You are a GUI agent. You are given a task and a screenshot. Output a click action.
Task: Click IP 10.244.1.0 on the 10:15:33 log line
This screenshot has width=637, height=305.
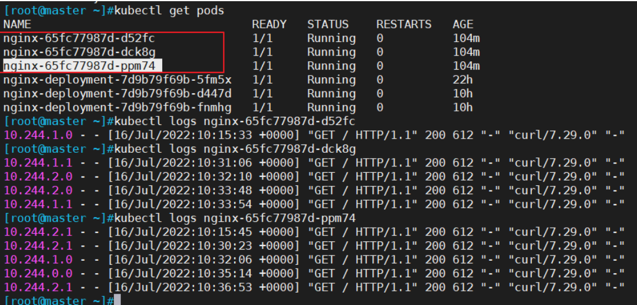pyautogui.click(x=38, y=135)
